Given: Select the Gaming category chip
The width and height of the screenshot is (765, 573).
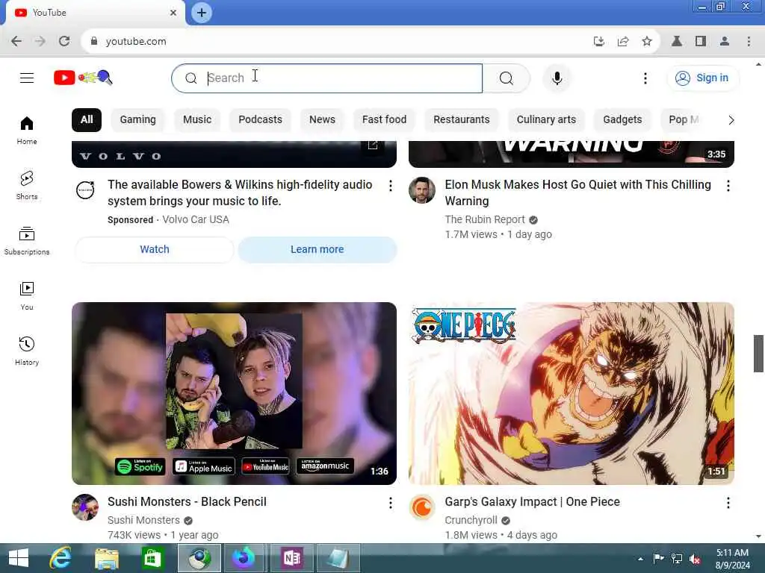Looking at the screenshot, I should (137, 120).
